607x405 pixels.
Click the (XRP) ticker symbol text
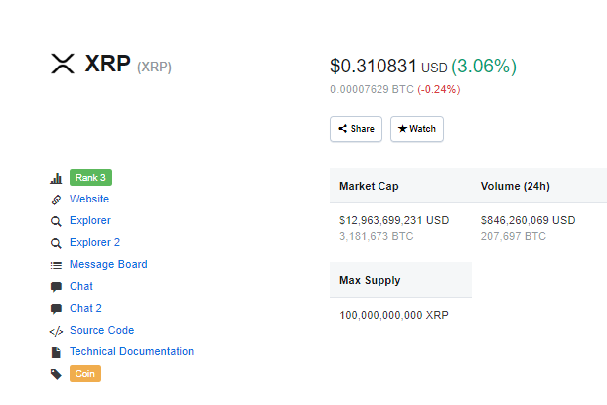(154, 67)
